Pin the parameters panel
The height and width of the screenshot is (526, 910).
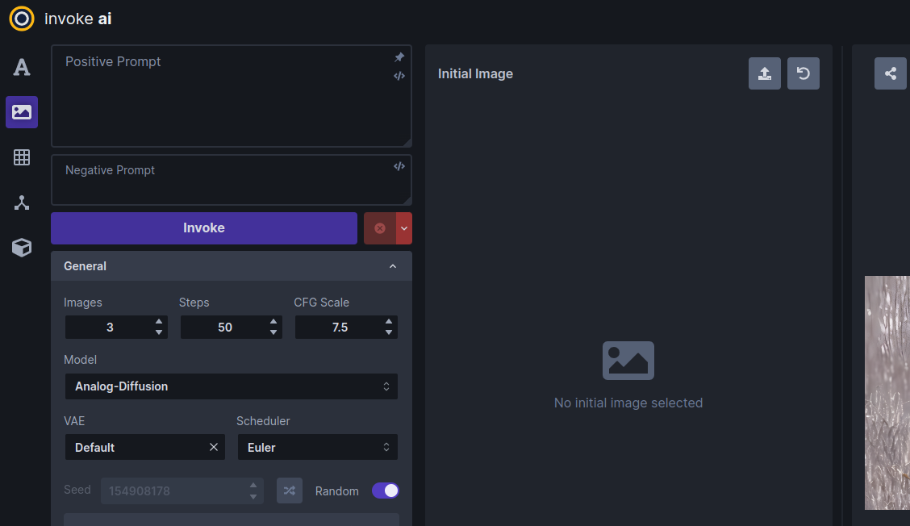pyautogui.click(x=399, y=57)
